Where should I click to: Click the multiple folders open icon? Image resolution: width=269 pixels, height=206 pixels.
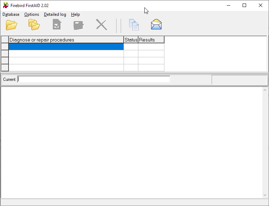click(34, 25)
